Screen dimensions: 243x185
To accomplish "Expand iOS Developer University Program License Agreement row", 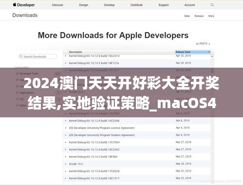I will click(66, 128).
